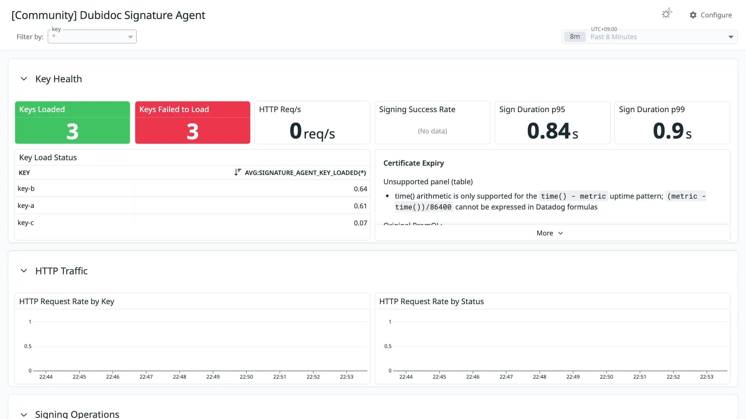This screenshot has height=419, width=746.
Task: Select the Keys Loaded green tile
Action: [72, 123]
